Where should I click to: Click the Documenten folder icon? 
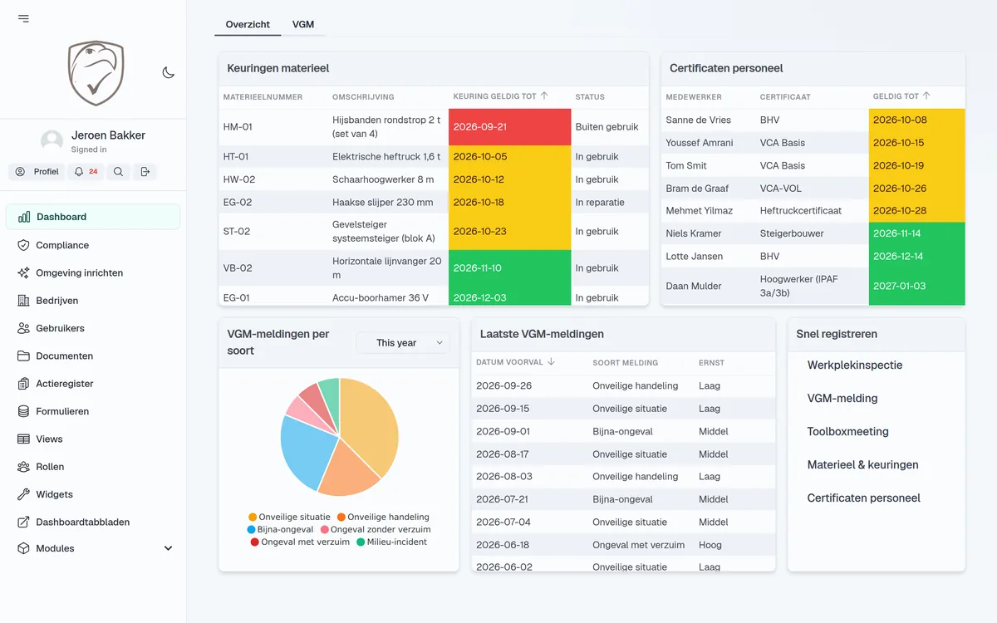(23, 356)
